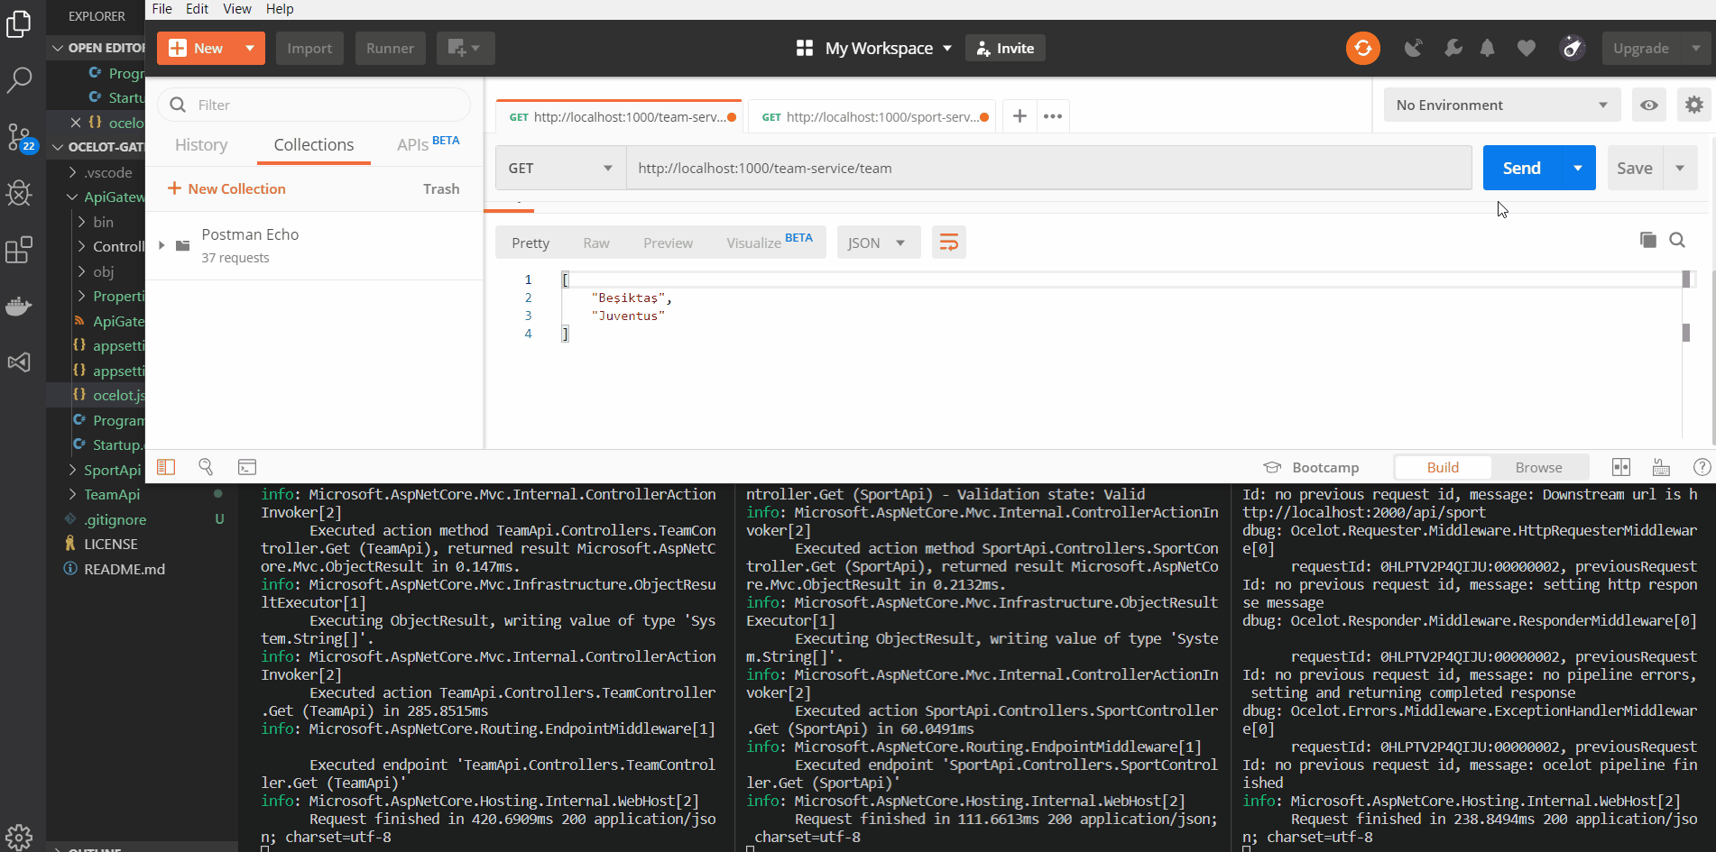Click the request URL field

[x=1049, y=168]
